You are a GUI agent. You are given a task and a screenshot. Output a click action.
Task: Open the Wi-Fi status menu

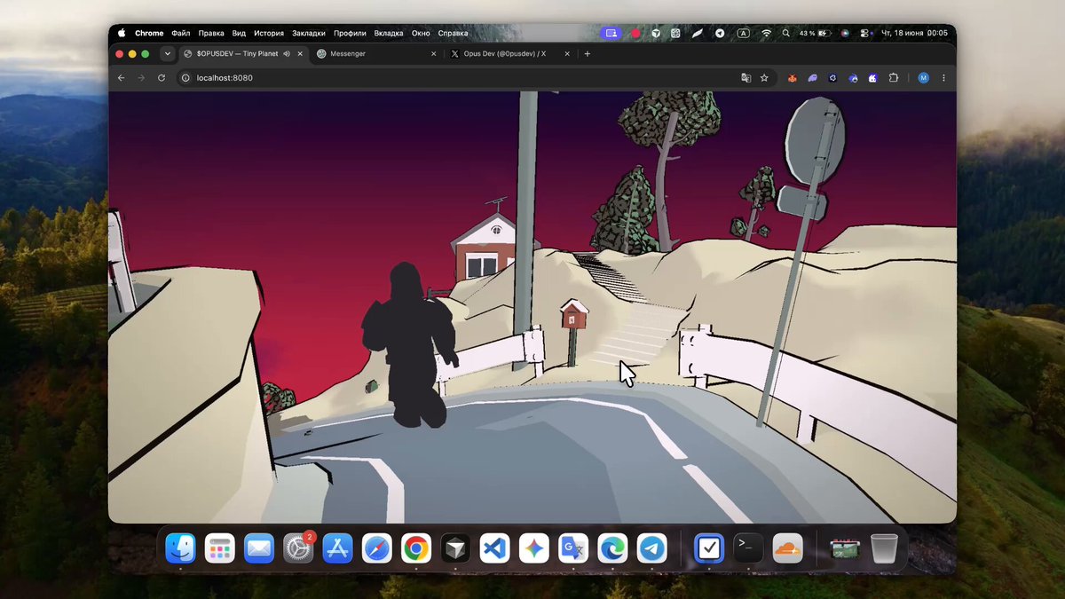pos(766,33)
